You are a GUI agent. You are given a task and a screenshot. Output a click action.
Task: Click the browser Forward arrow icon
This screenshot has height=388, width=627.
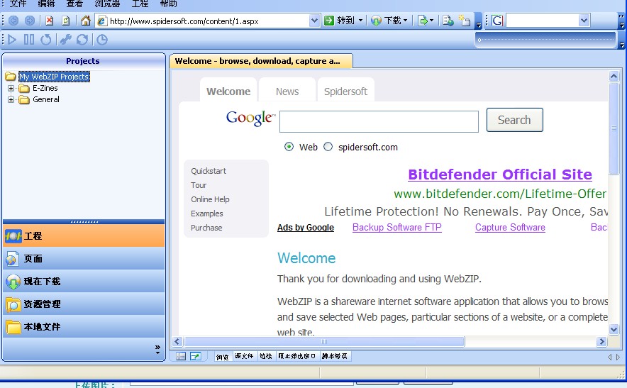(30, 21)
